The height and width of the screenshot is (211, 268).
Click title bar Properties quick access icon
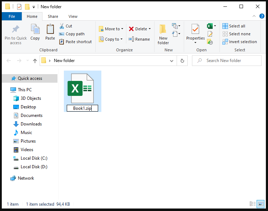coord(19,7)
